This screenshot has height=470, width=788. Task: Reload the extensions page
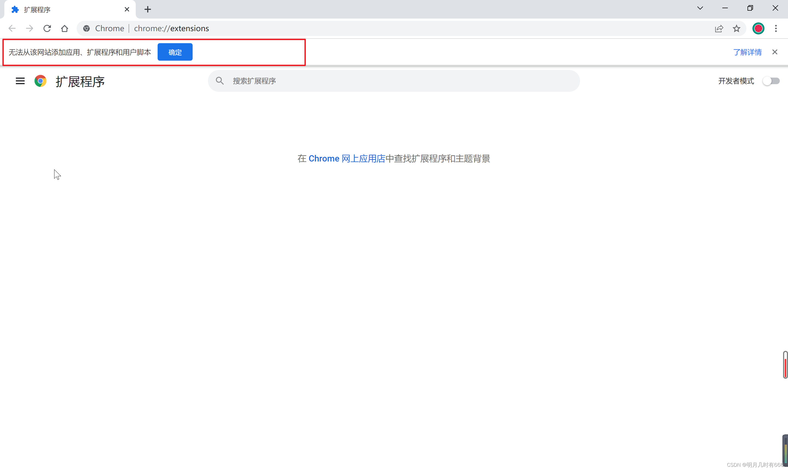tap(47, 28)
